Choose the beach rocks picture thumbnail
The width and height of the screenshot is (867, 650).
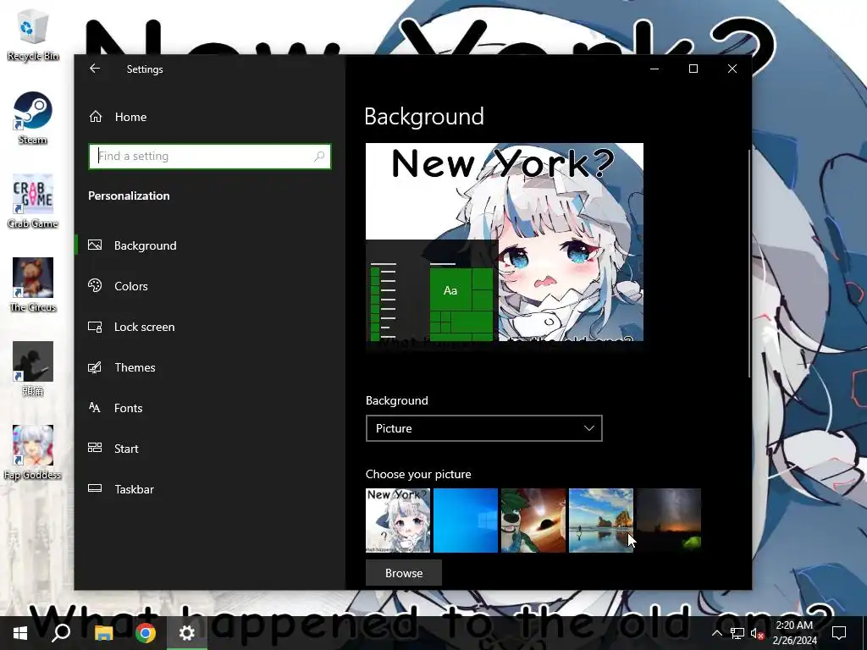click(x=601, y=521)
